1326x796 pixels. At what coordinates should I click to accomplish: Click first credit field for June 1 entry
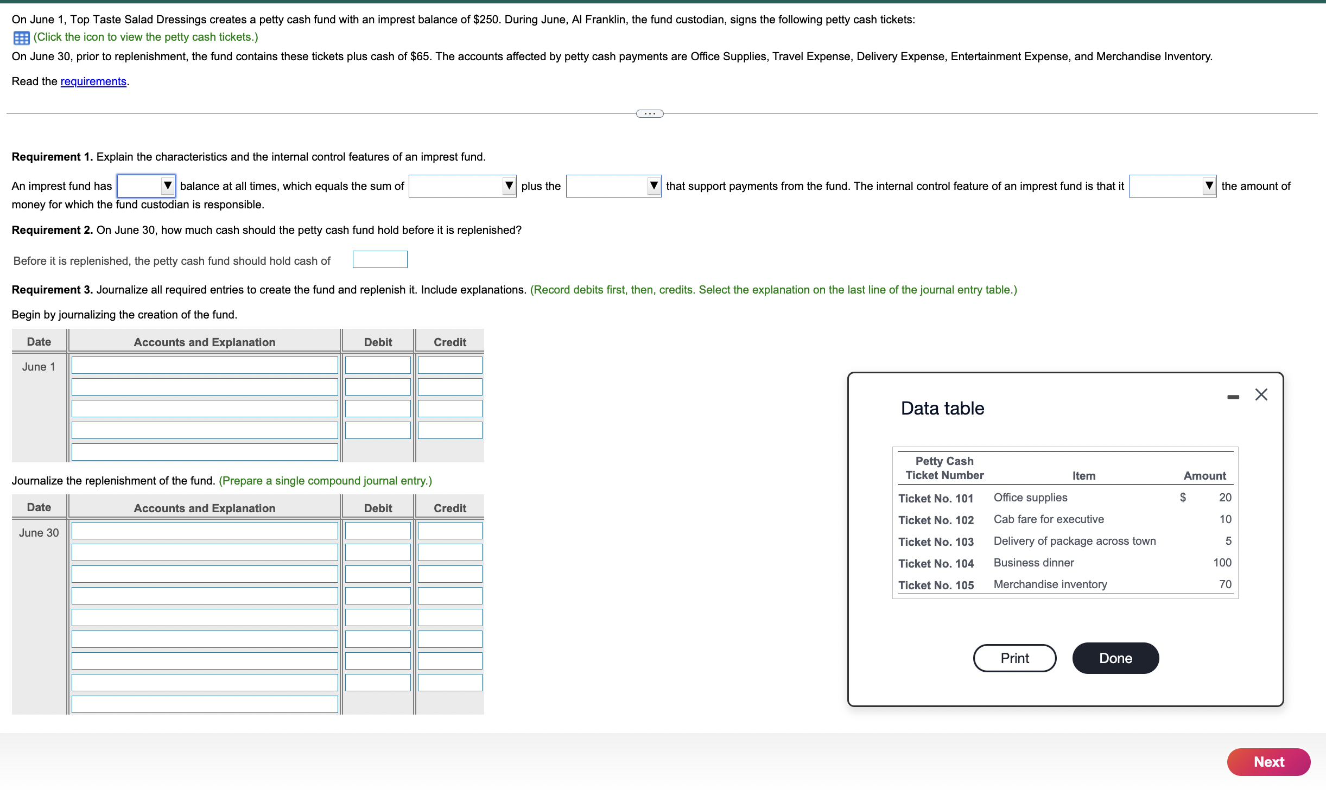tap(449, 365)
